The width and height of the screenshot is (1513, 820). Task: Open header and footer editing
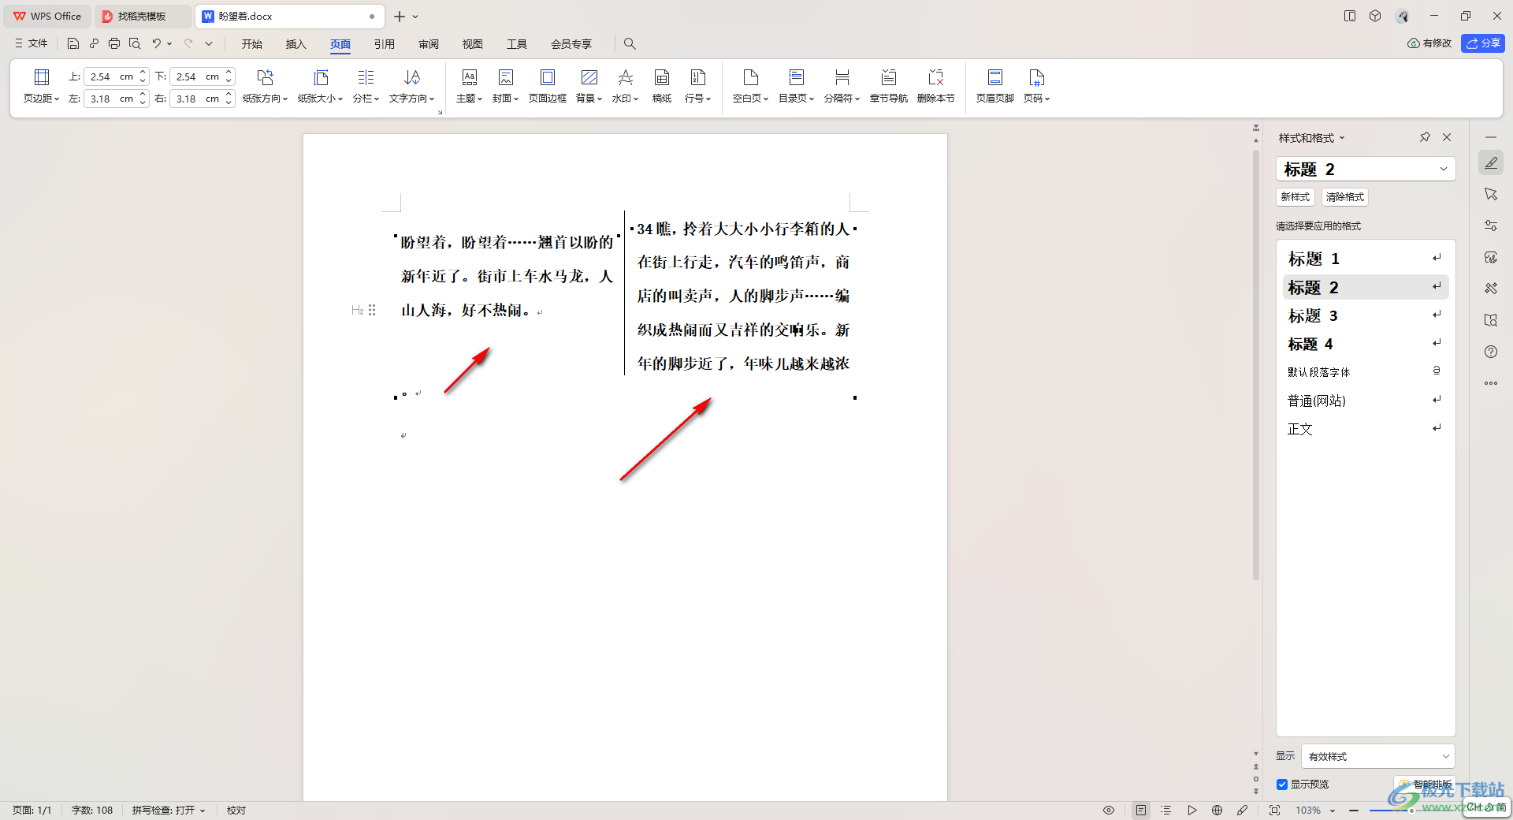[995, 86]
